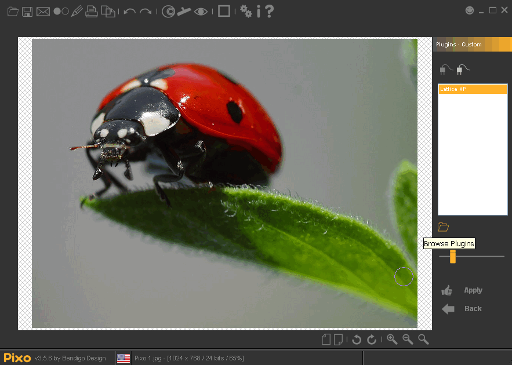Redo the last undone action

[x=146, y=12]
